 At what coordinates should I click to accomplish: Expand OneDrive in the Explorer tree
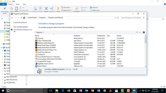(x=1, y=44)
